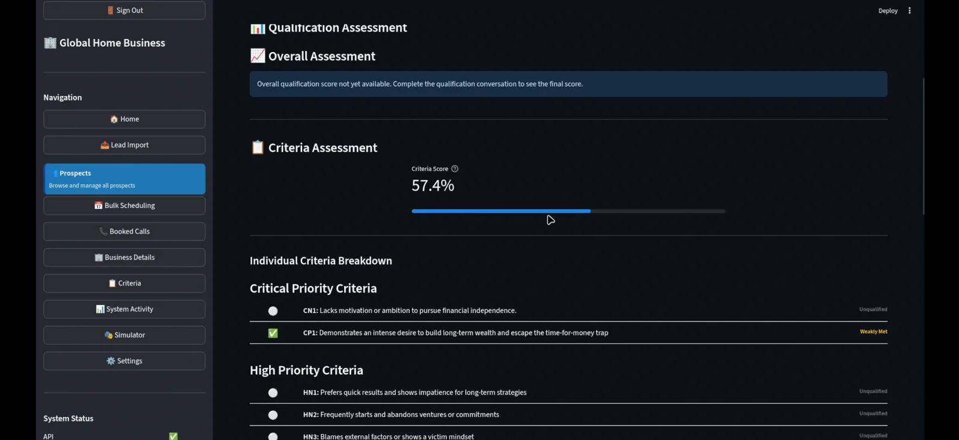Open Booked Calls page
Image resolution: width=959 pixels, height=440 pixels.
pos(124,231)
